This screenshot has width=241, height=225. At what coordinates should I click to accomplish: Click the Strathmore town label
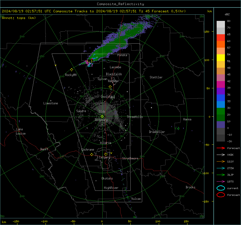(130, 158)
